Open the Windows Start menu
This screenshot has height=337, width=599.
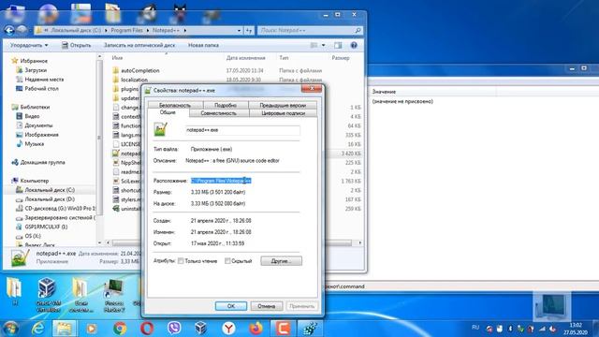[10, 329]
